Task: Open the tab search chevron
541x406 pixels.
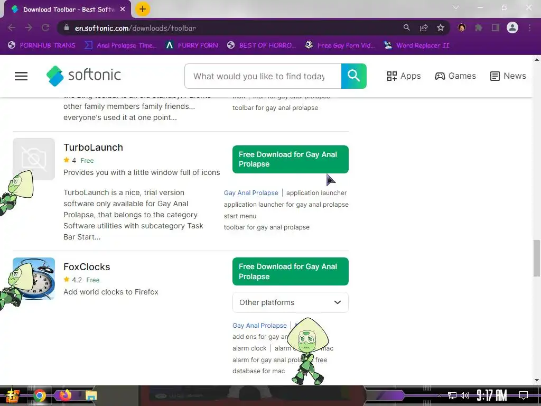Action: click(x=456, y=7)
